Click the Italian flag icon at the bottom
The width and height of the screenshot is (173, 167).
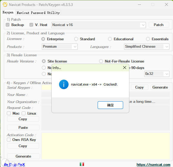coord(82,164)
